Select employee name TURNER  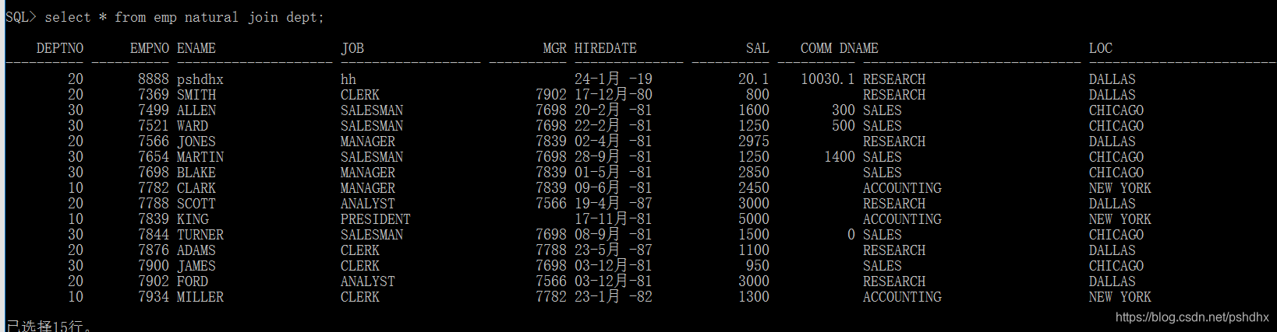pos(200,235)
